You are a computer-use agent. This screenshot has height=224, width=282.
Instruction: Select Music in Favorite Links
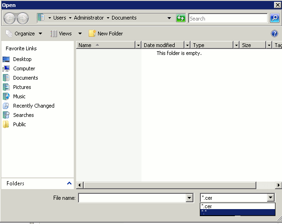coord(19,96)
